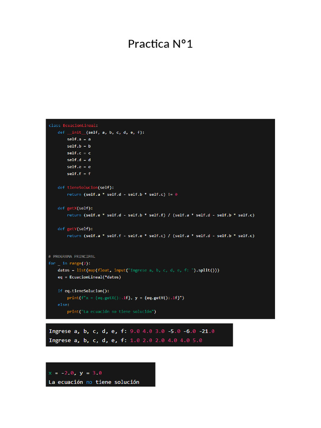Click the 'if eq.tieneSolucion():' line
The image size is (321, 428).
tap(84, 291)
